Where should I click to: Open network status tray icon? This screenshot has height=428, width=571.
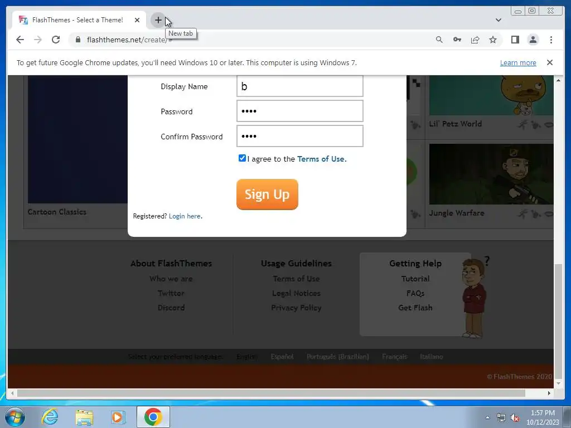501,418
